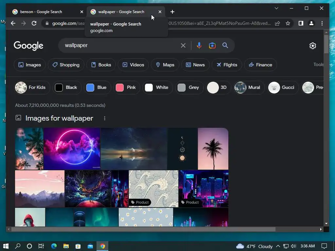The height and width of the screenshot is (251, 335).
Task: Filter results by Shopping
Action: click(x=66, y=65)
